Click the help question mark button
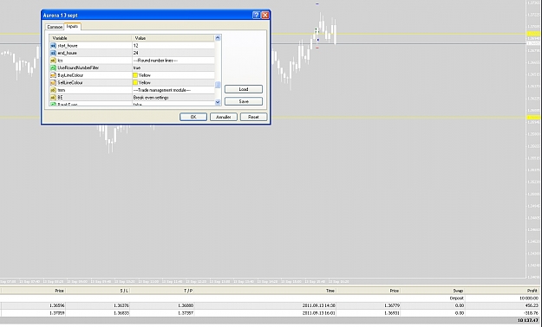 (x=256, y=15)
